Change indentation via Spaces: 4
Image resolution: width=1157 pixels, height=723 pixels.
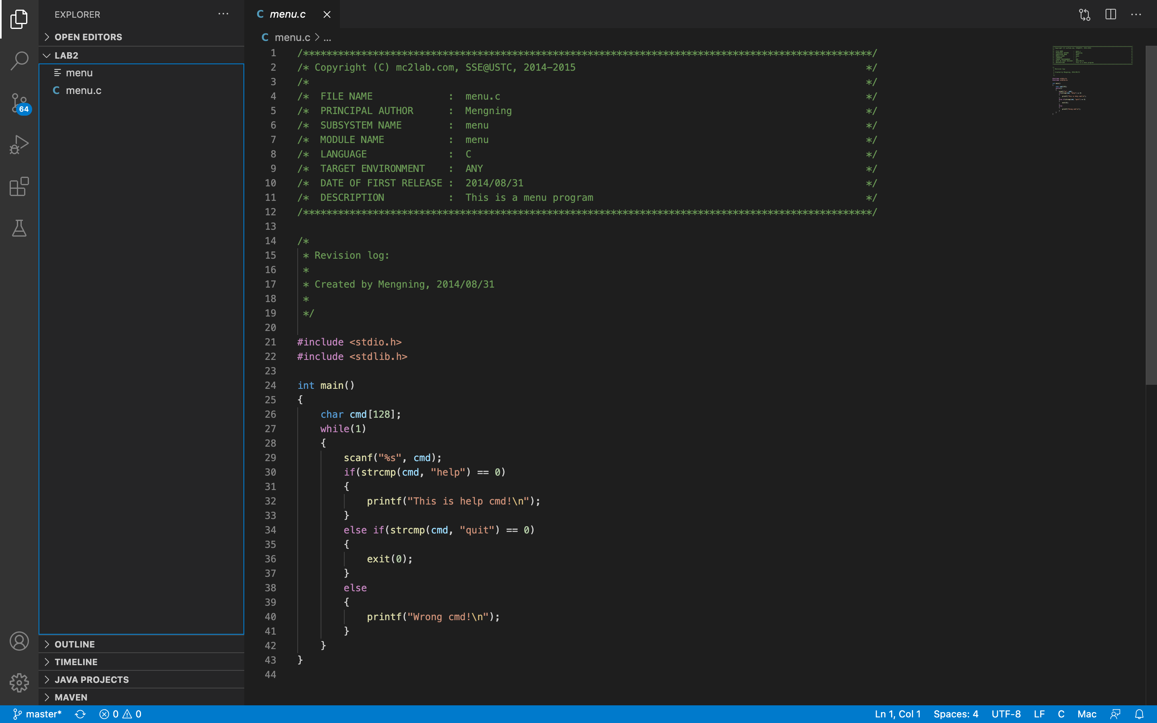(x=956, y=714)
